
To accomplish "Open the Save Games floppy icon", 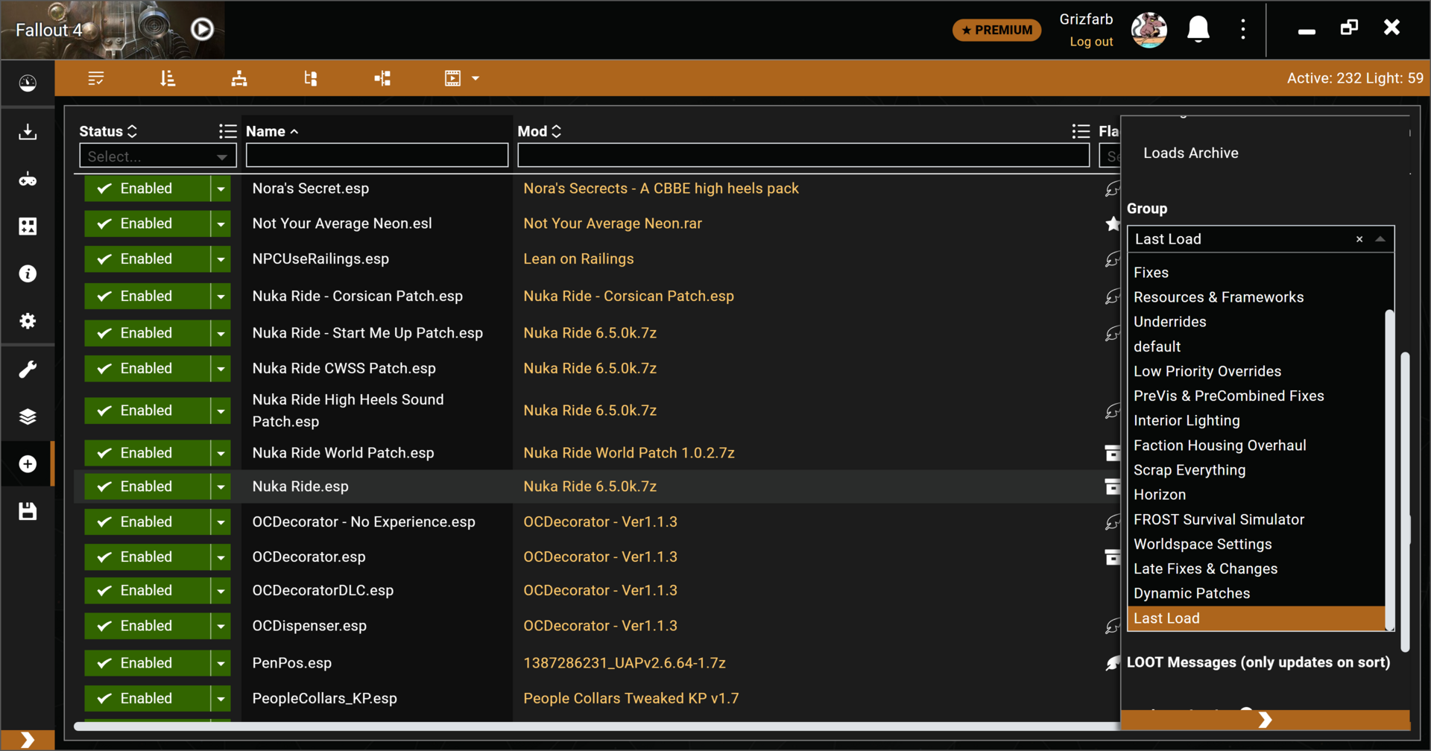I will pos(28,511).
